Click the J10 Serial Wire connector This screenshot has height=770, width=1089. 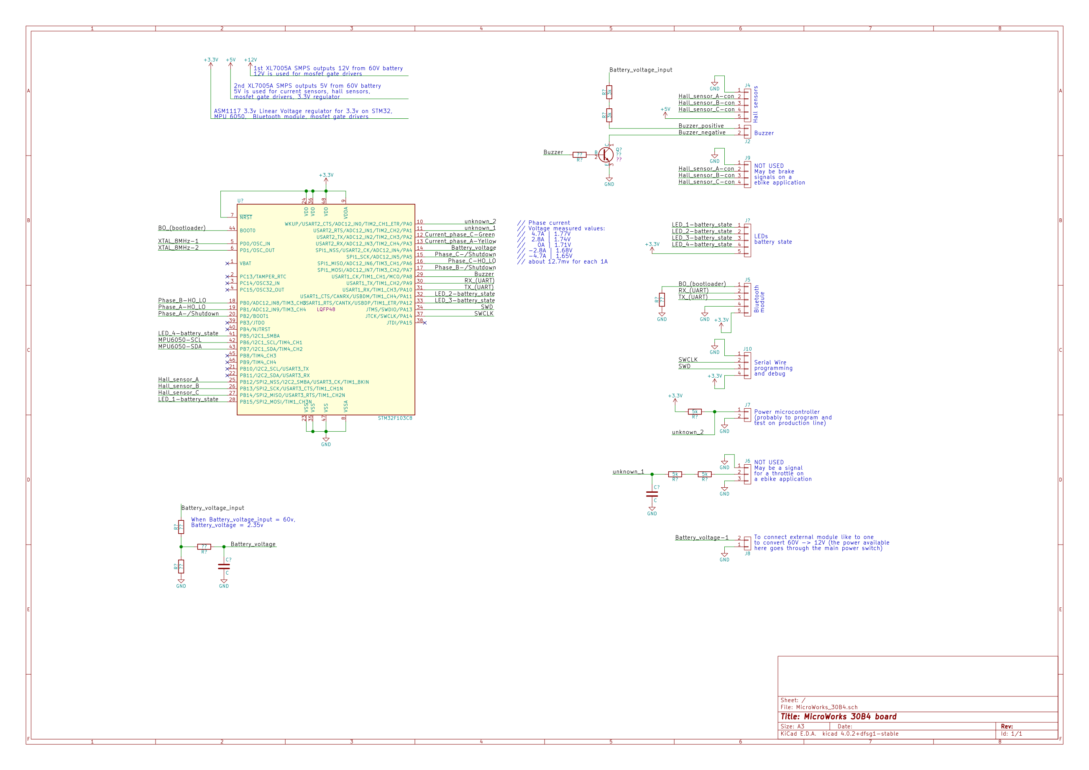(x=747, y=365)
